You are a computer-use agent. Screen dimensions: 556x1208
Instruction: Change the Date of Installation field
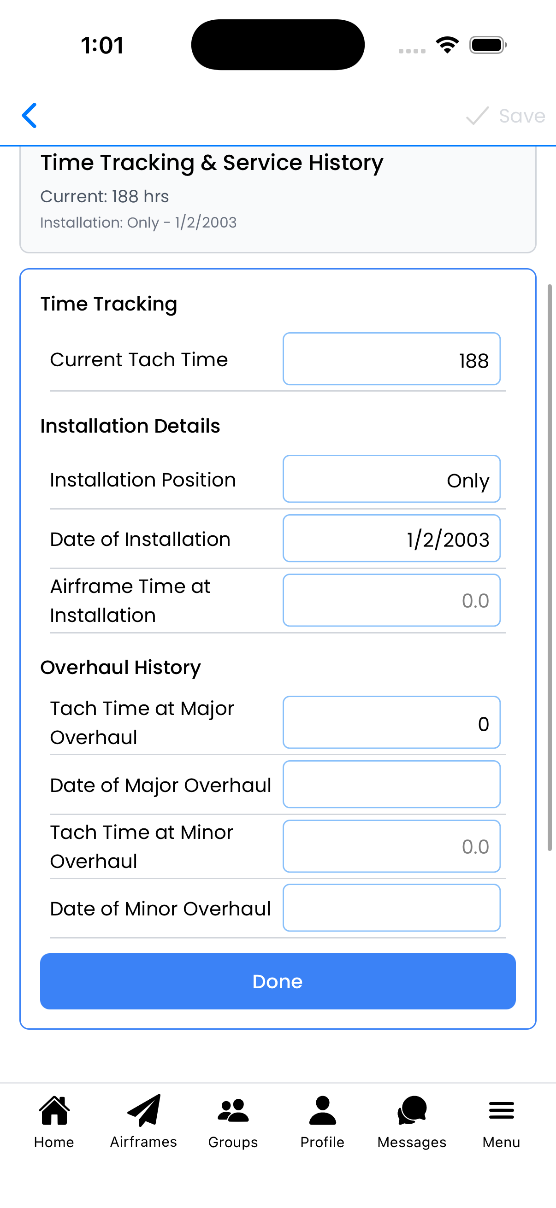click(391, 538)
